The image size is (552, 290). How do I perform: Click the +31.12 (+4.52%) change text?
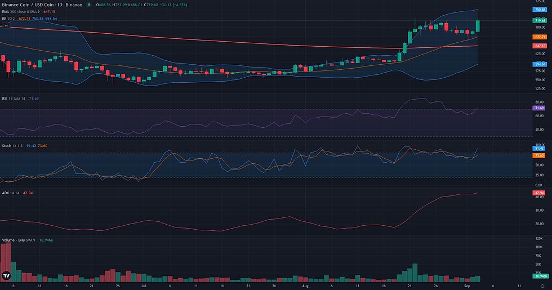coord(173,5)
